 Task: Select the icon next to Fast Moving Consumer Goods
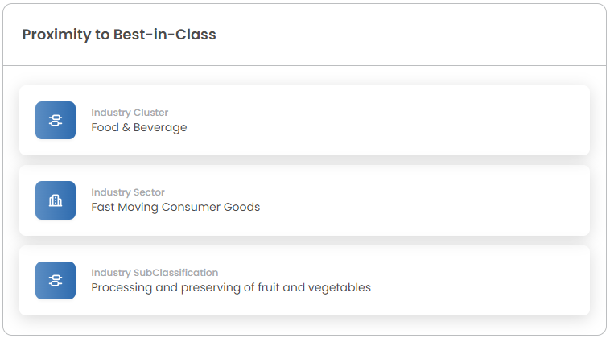click(x=56, y=200)
